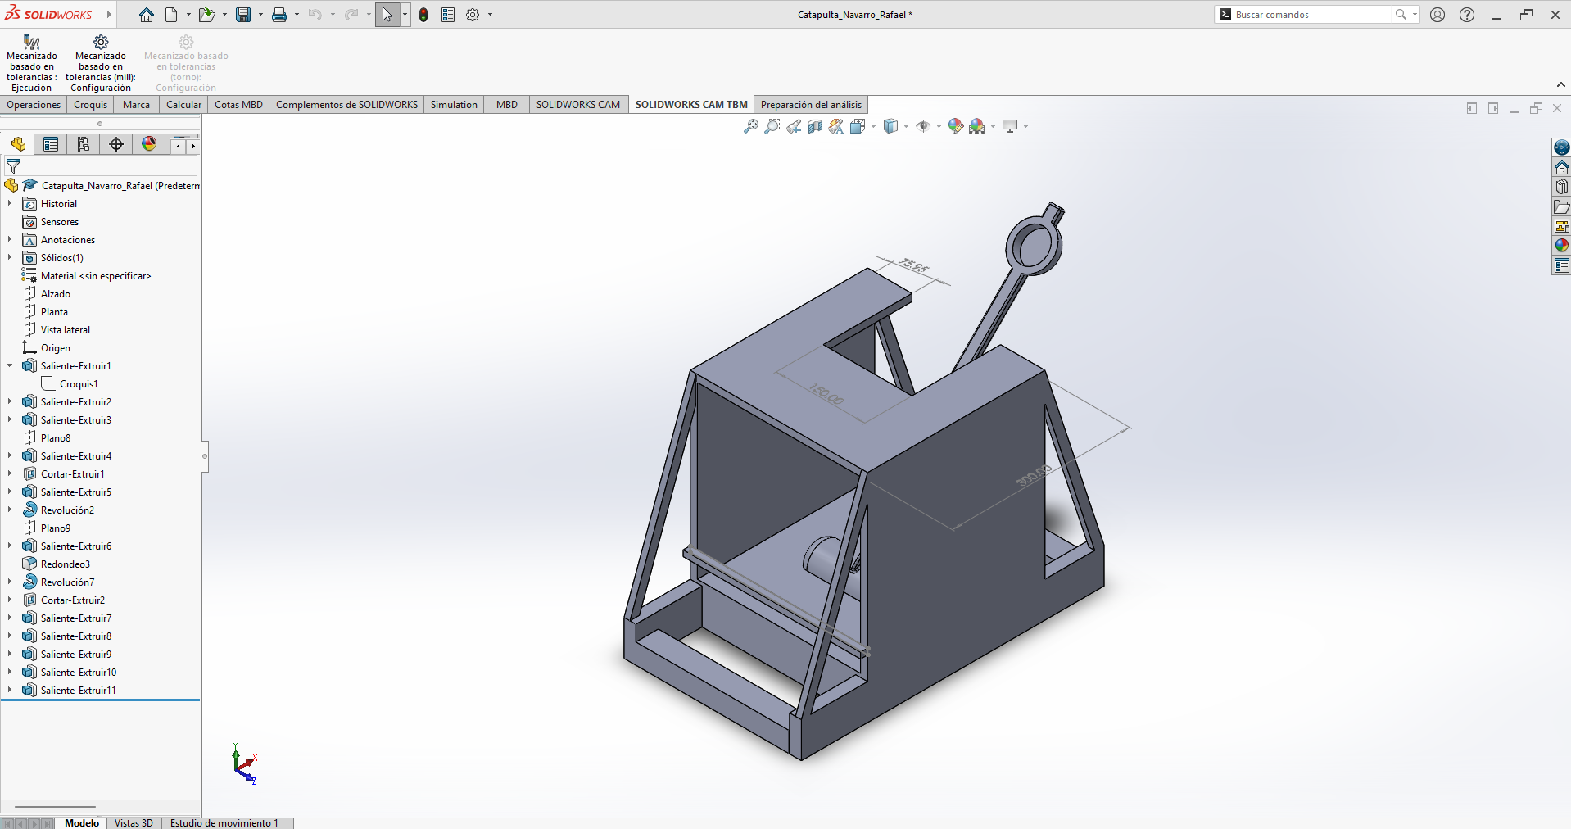
Task: Apply scene icon in view toolbar
Action: point(977,126)
